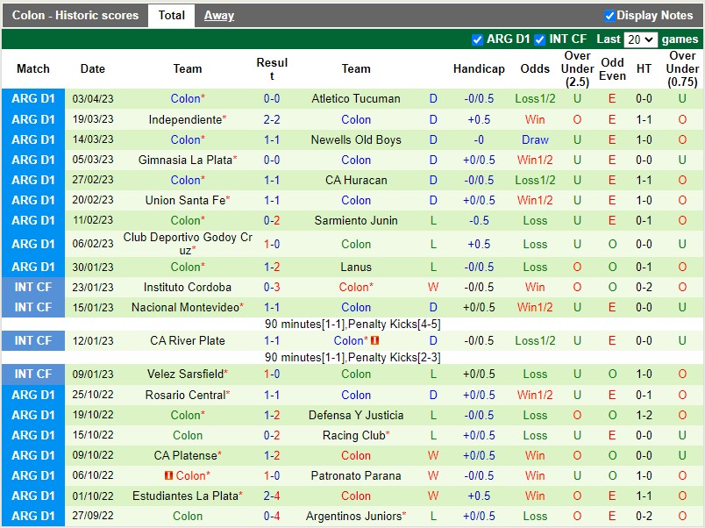Click the 2-4 score against Estudiantes La Plata

click(x=272, y=496)
